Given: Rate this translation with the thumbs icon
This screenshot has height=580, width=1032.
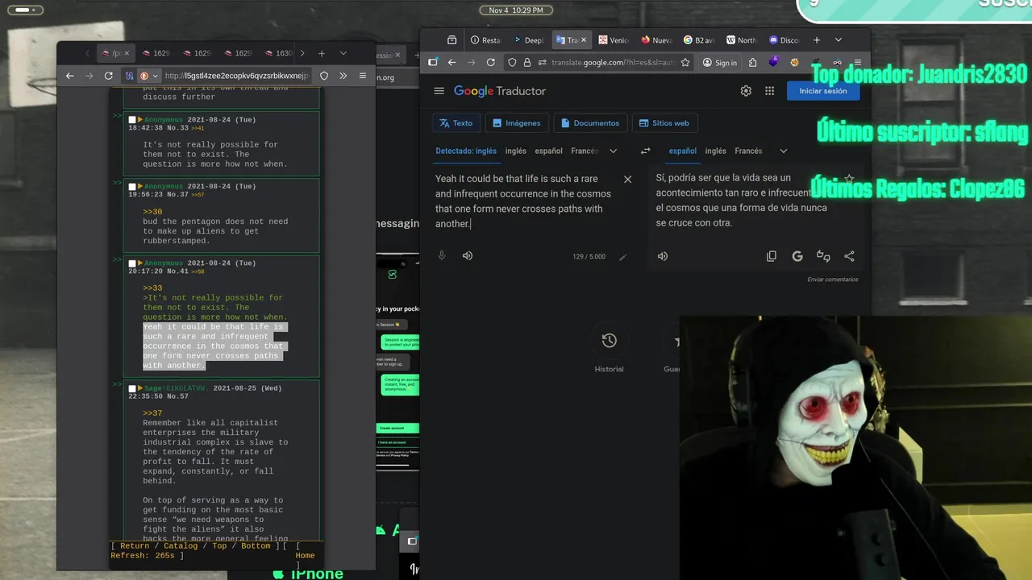Looking at the screenshot, I should [x=823, y=256].
